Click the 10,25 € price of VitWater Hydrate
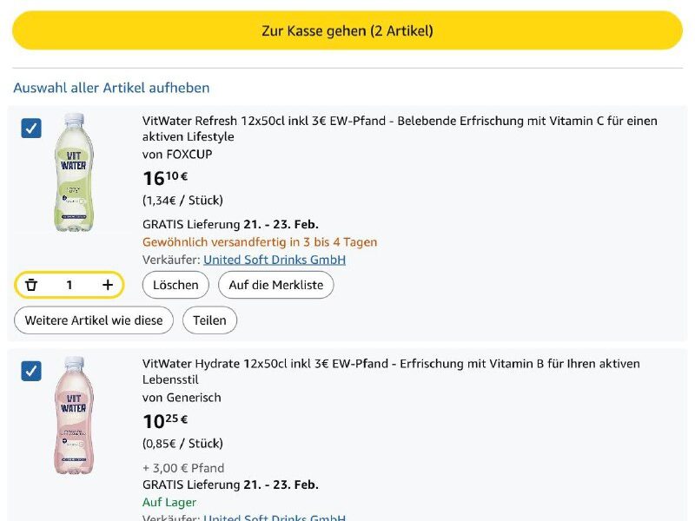 165,421
